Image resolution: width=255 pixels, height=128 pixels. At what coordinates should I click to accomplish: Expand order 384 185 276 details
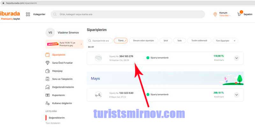(237, 58)
